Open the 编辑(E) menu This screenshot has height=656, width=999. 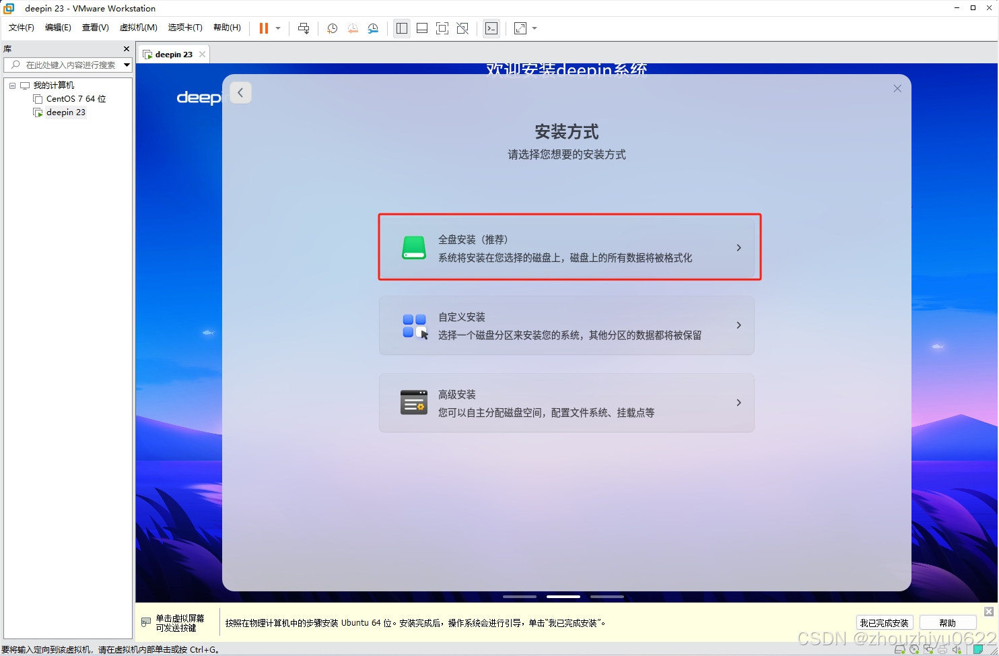58,28
